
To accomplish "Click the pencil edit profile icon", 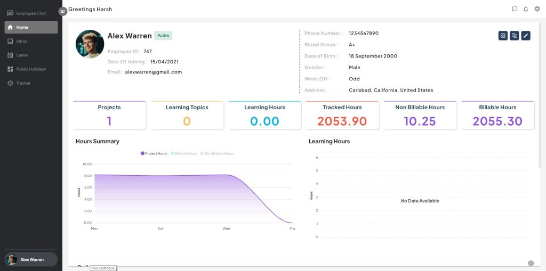I will (x=526, y=36).
